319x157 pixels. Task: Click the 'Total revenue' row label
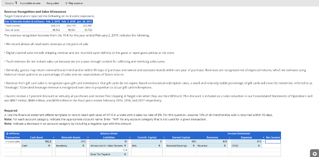pyautogui.click(x=13, y=26)
